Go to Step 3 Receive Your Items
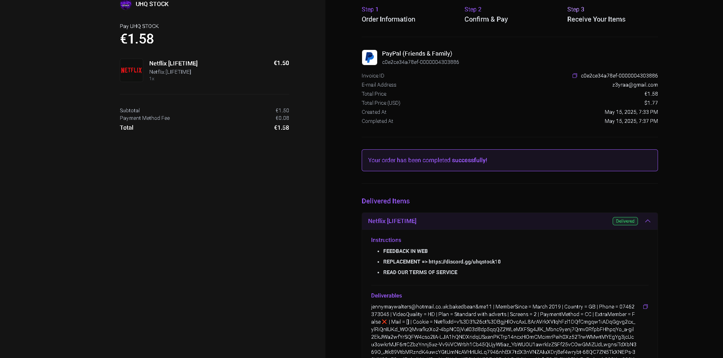 (596, 14)
